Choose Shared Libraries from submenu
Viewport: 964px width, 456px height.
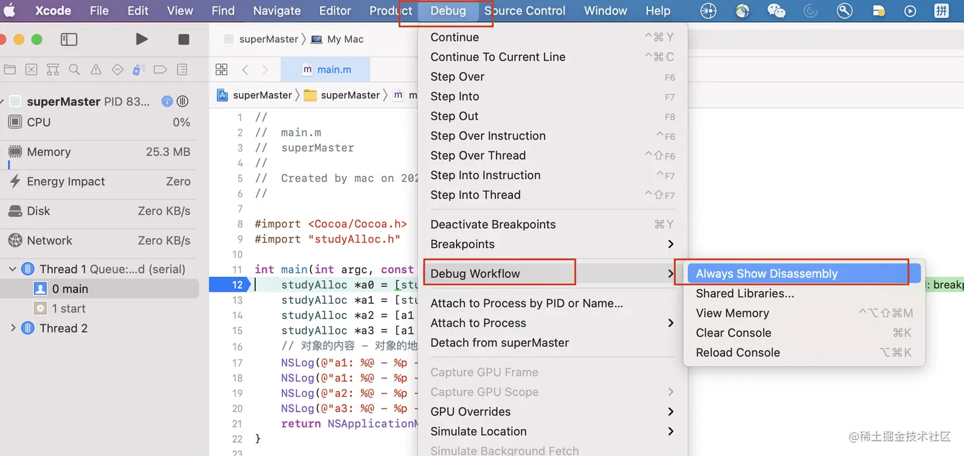pyautogui.click(x=804, y=294)
